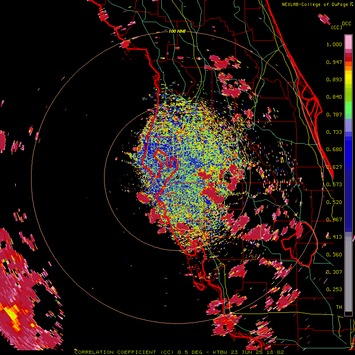Viewport: 355px width, 355px height.
Task: Click the 100 NMI range ring label
Action: point(177,31)
